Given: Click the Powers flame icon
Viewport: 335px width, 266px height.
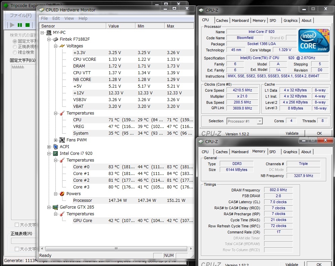Looking at the screenshot, I should click(62, 194).
